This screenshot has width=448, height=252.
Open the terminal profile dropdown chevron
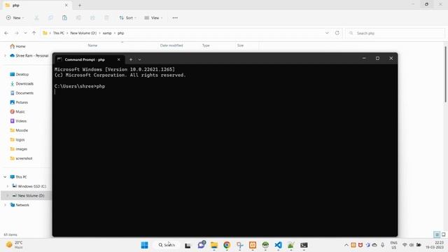pyautogui.click(x=139, y=59)
